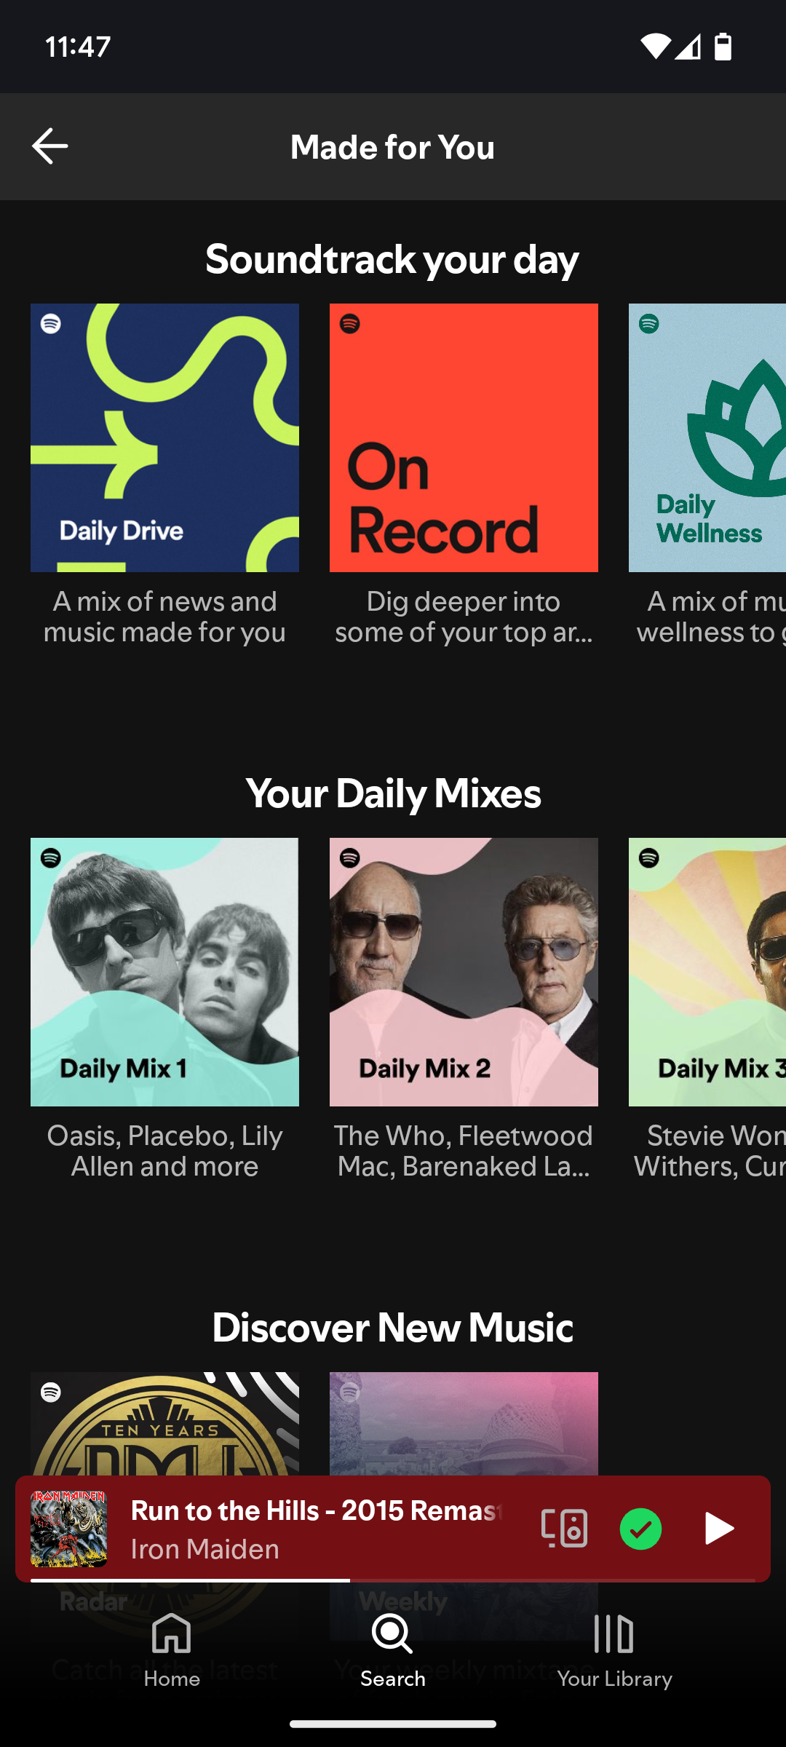This screenshot has width=786, height=1747.
Task: Open Daily Mix 2 with The Who
Action: tap(464, 970)
